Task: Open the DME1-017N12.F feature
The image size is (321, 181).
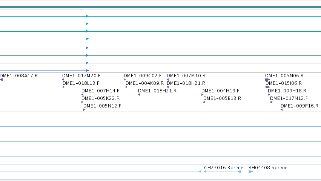Action: pos(289,98)
